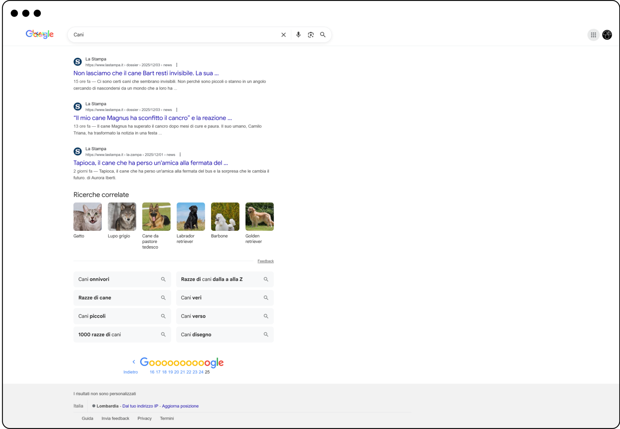Image resolution: width=620 pixels, height=429 pixels.
Task: Search the suggestion 'Cani veri'
Action: (225, 298)
